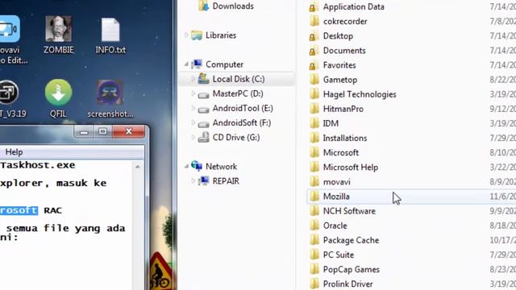Expand the REPAIR network node arrow
This screenshot has height=290, width=516.
pos(193,180)
